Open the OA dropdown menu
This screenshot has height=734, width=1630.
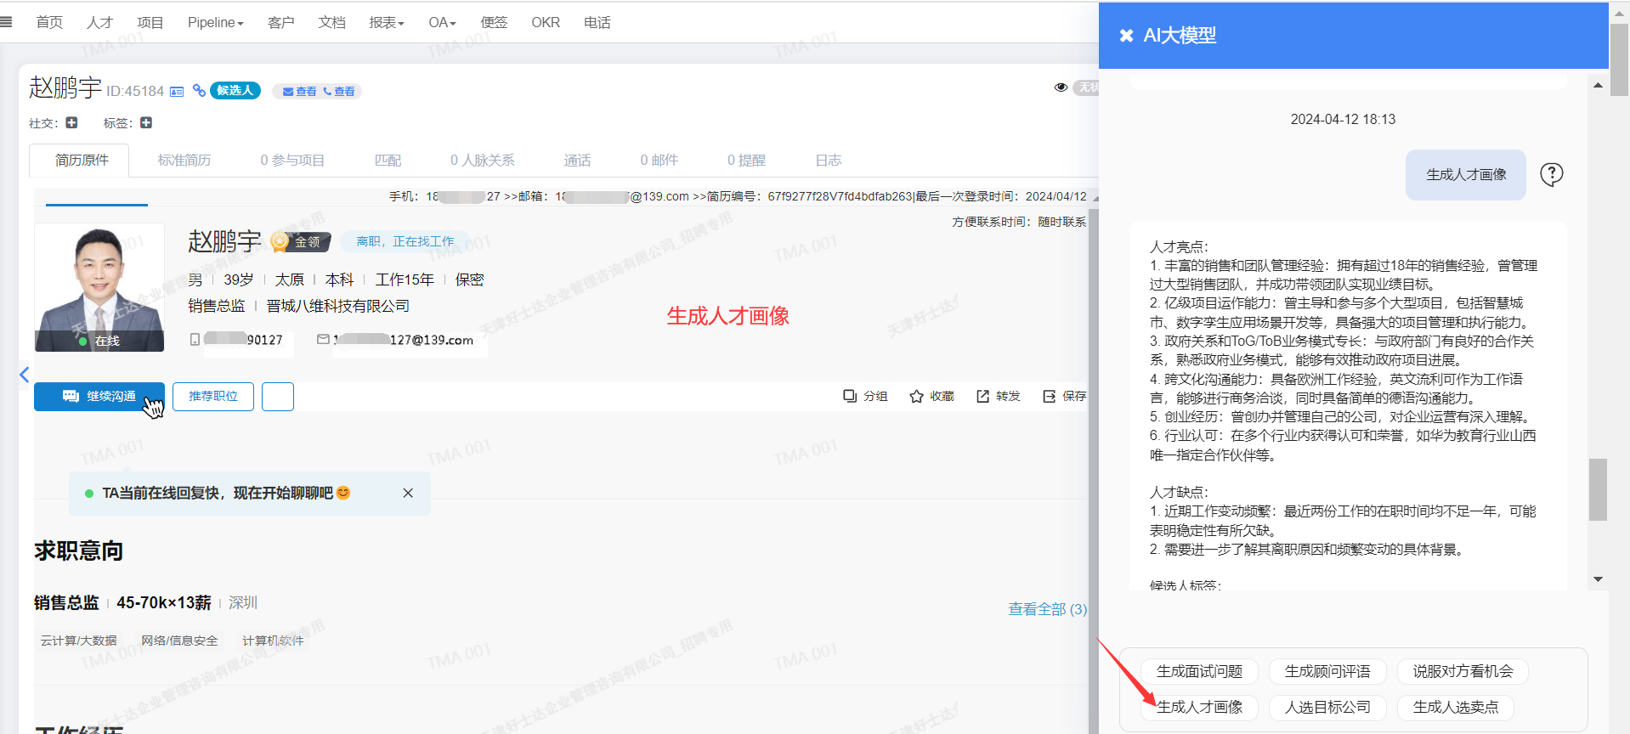442,23
